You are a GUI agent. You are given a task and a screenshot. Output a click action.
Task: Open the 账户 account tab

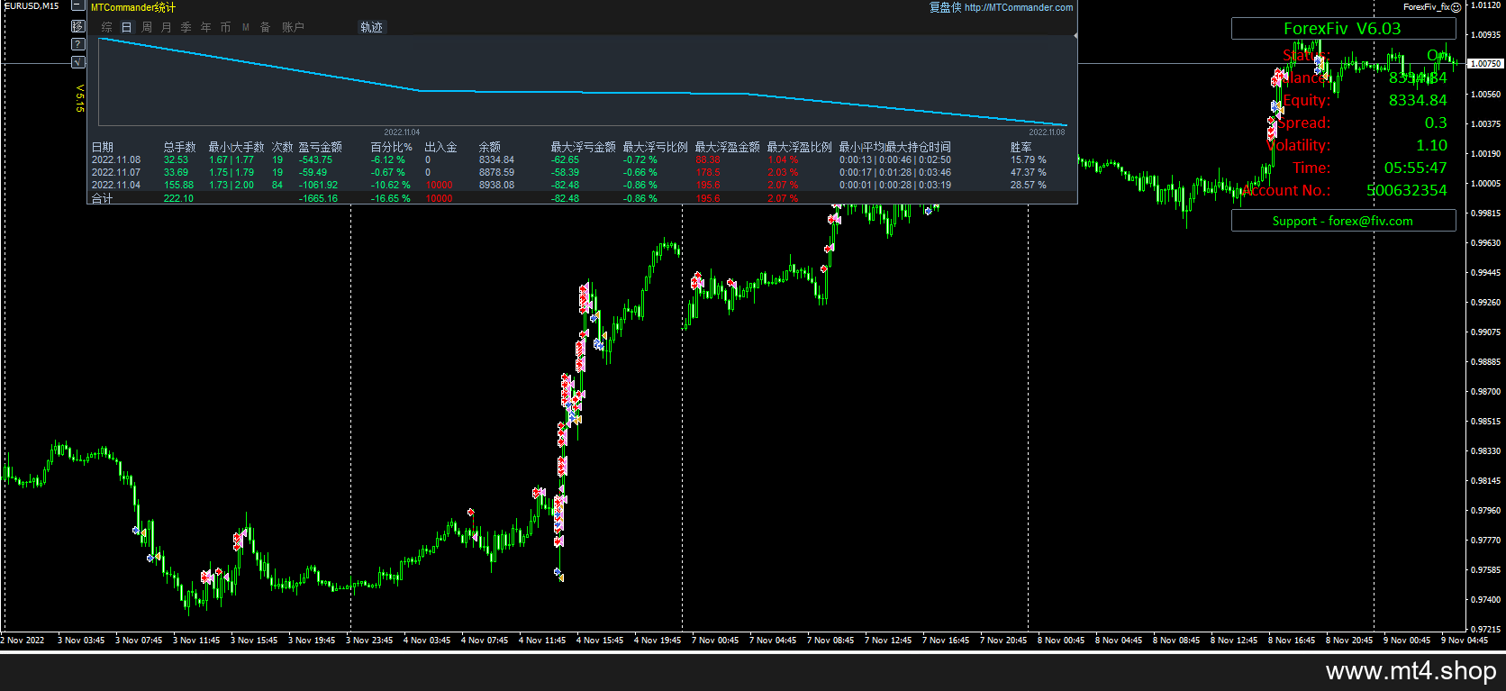[293, 28]
